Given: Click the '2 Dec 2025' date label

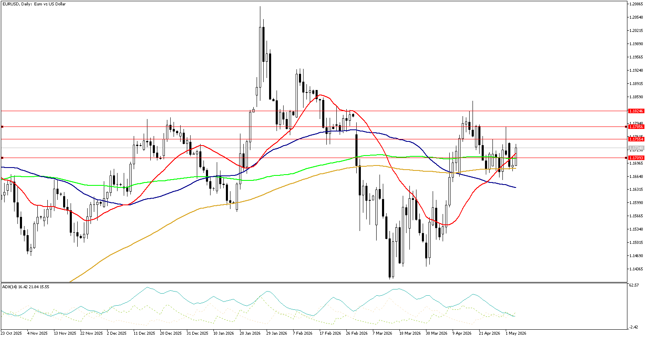Looking at the screenshot, I should coord(117,333).
